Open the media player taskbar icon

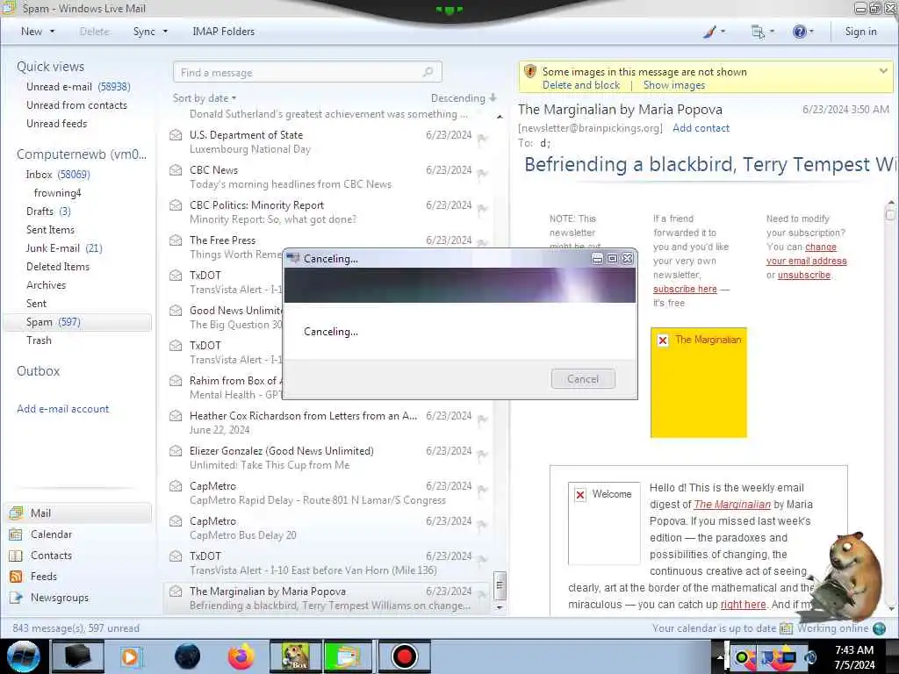[130, 656]
